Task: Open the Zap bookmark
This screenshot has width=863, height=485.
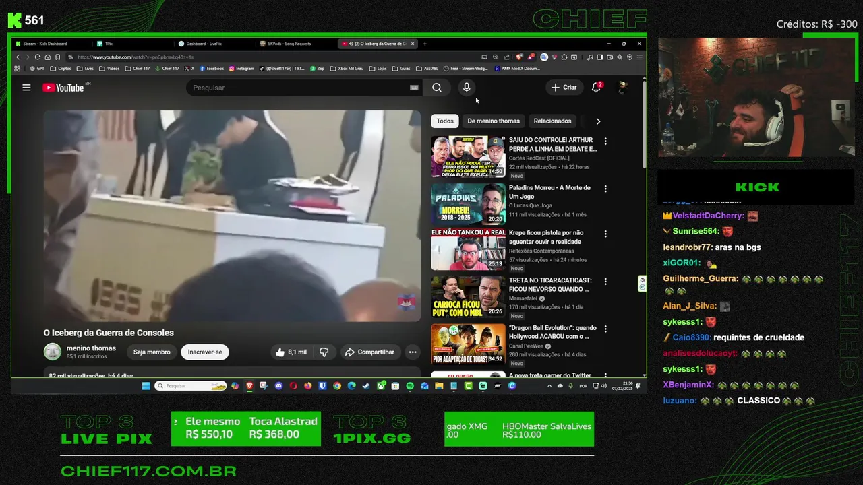Action: tap(317, 69)
